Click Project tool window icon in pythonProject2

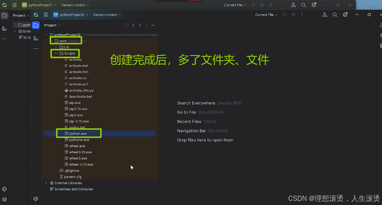coord(36,25)
